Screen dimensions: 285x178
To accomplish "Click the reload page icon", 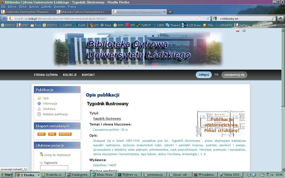I will pos(208,19).
